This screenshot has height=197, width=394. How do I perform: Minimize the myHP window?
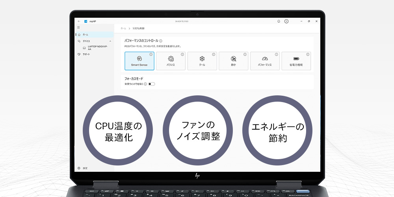301,21
